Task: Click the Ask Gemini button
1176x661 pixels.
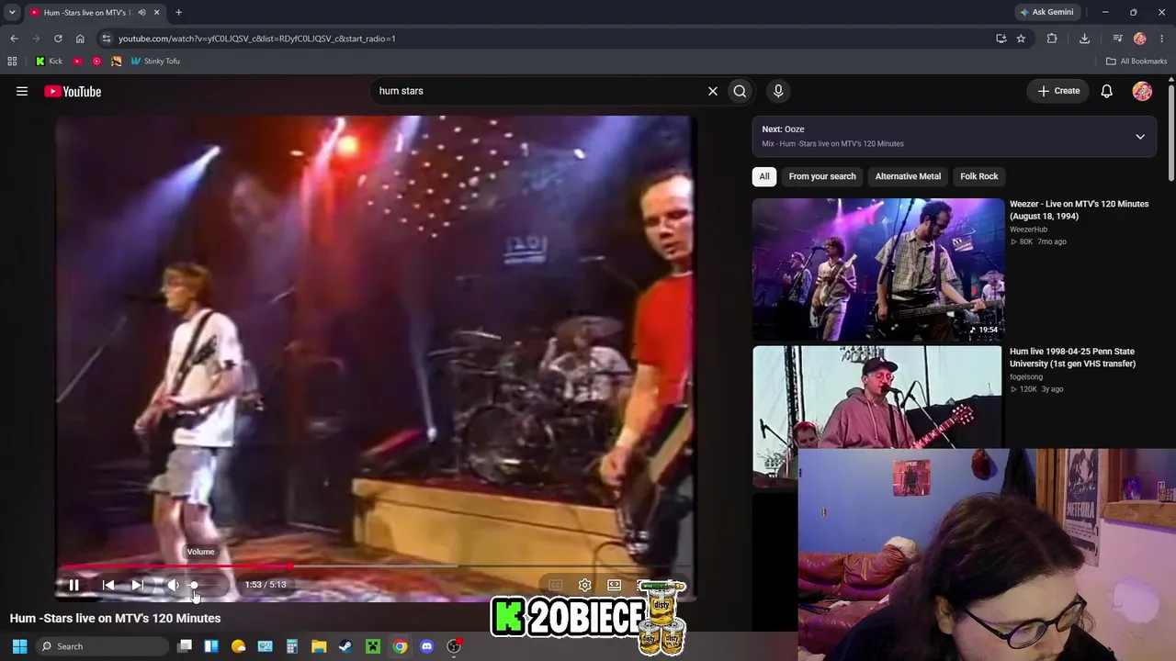Action: [x=1046, y=13]
